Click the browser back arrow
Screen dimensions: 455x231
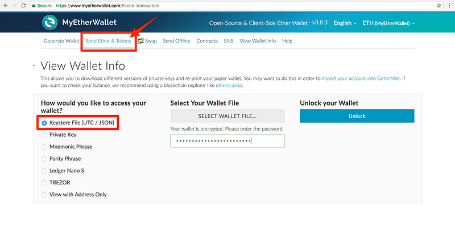(x=6, y=6)
